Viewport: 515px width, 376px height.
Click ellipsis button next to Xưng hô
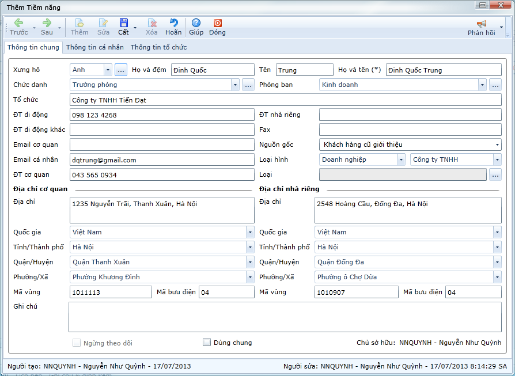tap(120, 70)
